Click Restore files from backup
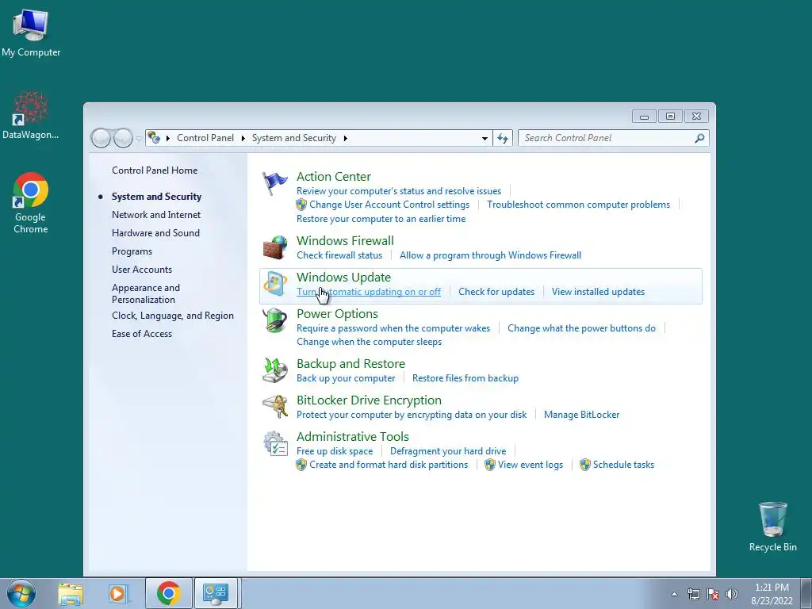Image resolution: width=812 pixels, height=609 pixels. [x=465, y=378]
